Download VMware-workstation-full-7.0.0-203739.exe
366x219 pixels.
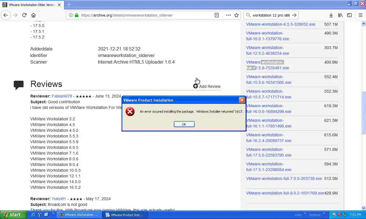click(x=284, y=179)
